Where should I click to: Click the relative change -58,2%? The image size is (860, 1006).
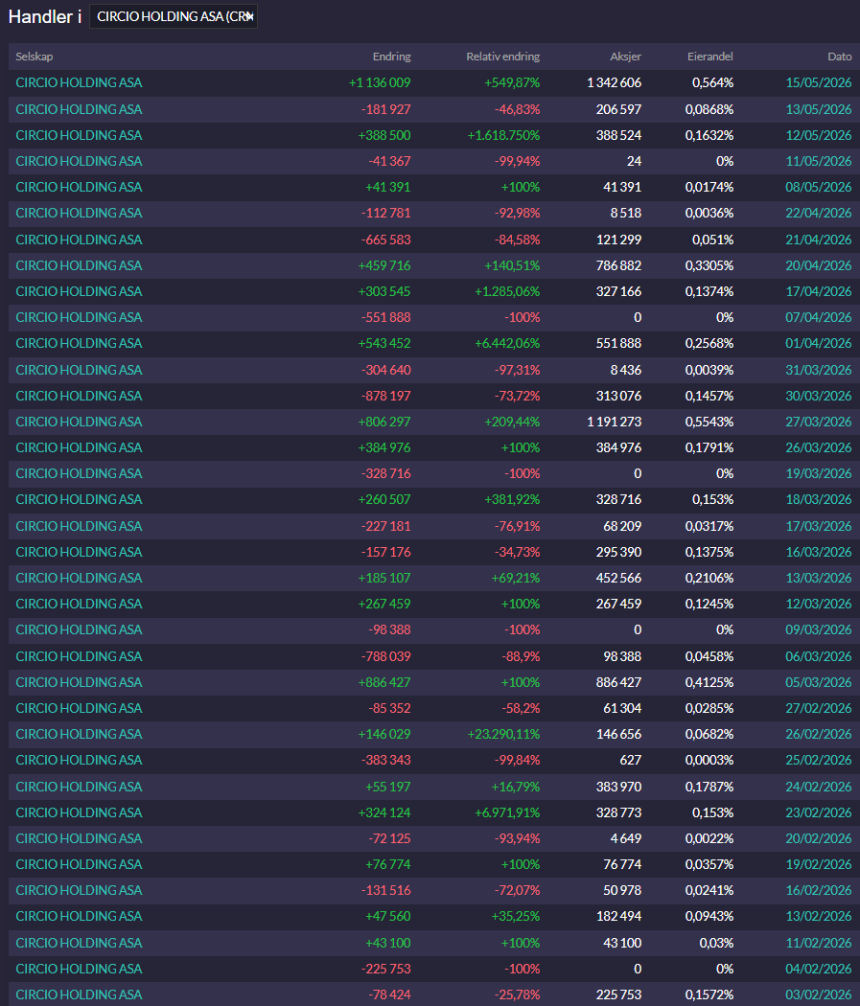(x=520, y=708)
